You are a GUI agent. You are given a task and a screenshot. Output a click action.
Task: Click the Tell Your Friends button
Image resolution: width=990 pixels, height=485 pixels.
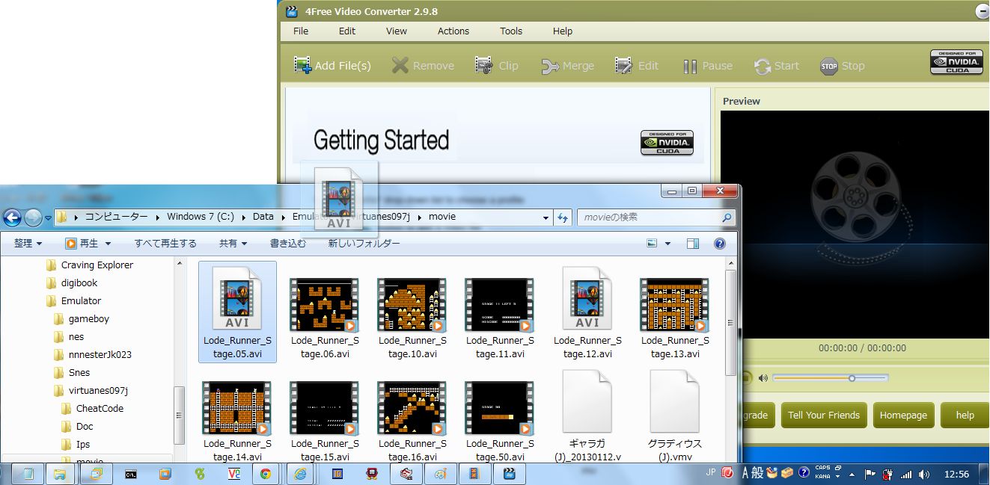[x=824, y=415]
